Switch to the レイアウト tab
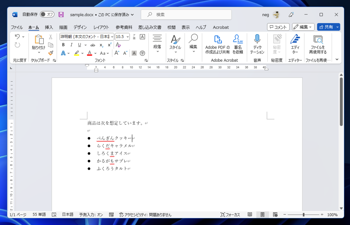 [x=101, y=27]
